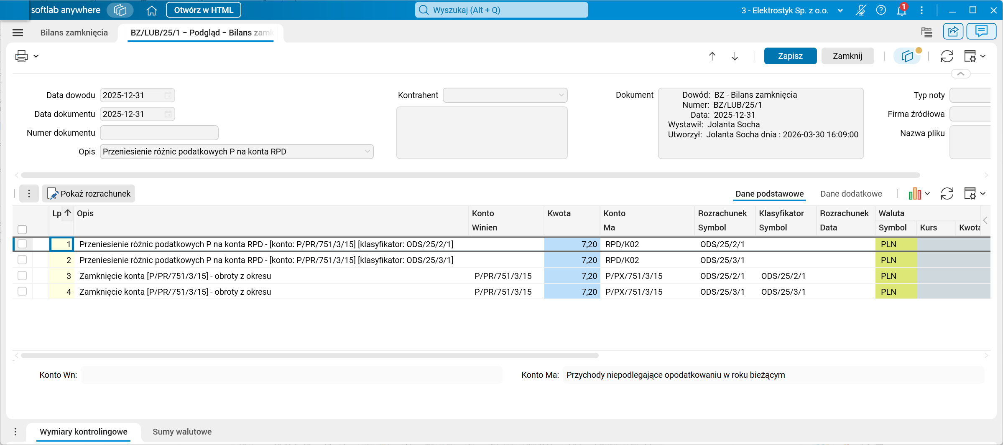Viewport: 1003px width, 445px height.
Task: Expand table view settings dropdown arrow
Action: click(983, 194)
